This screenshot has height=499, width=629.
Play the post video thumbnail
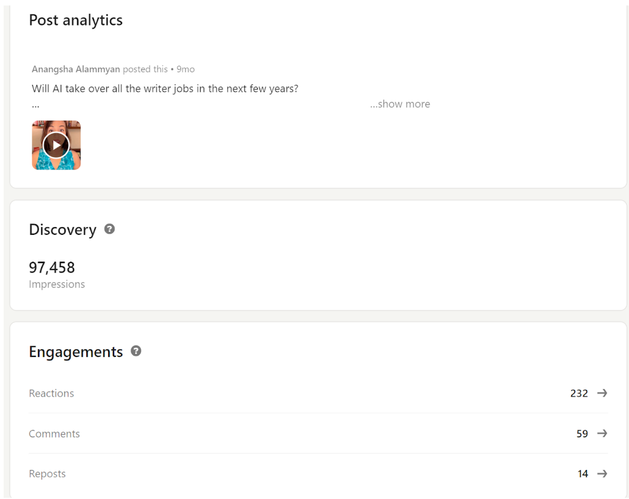point(56,145)
